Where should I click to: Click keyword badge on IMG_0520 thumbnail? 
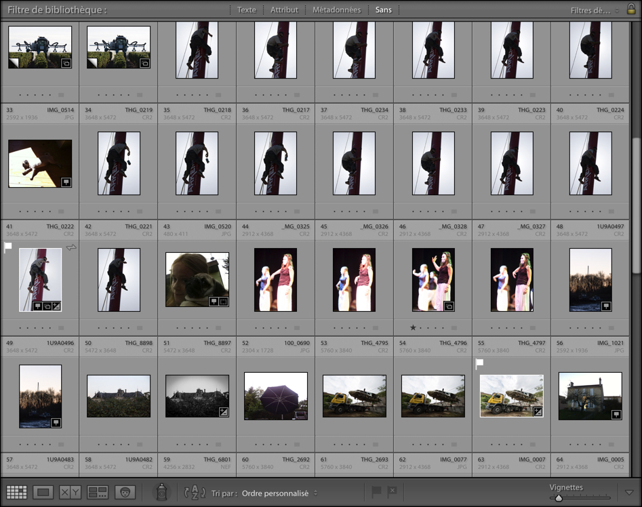click(214, 302)
